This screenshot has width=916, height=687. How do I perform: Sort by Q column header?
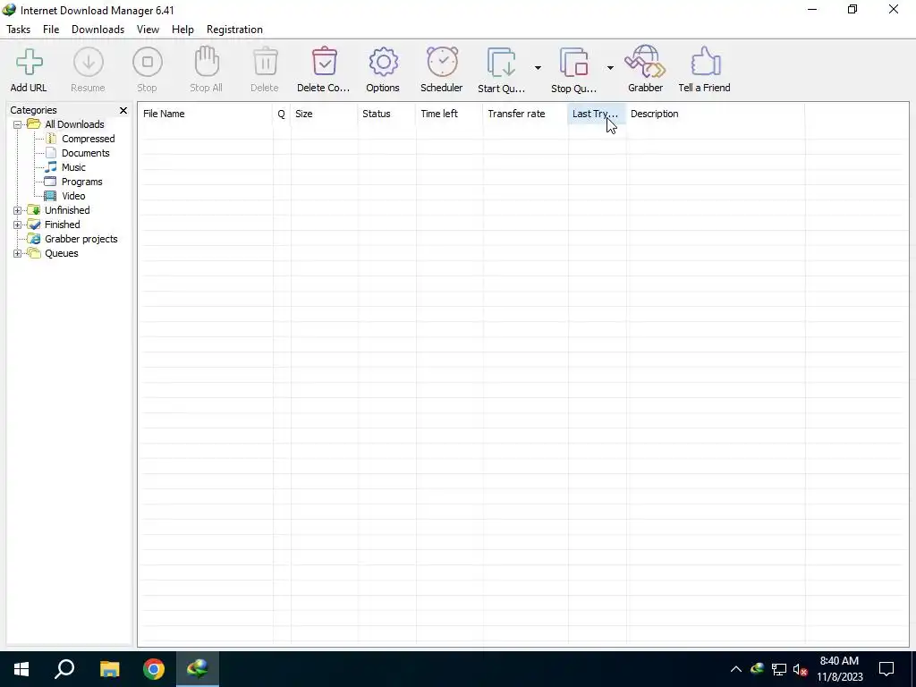[x=282, y=114]
